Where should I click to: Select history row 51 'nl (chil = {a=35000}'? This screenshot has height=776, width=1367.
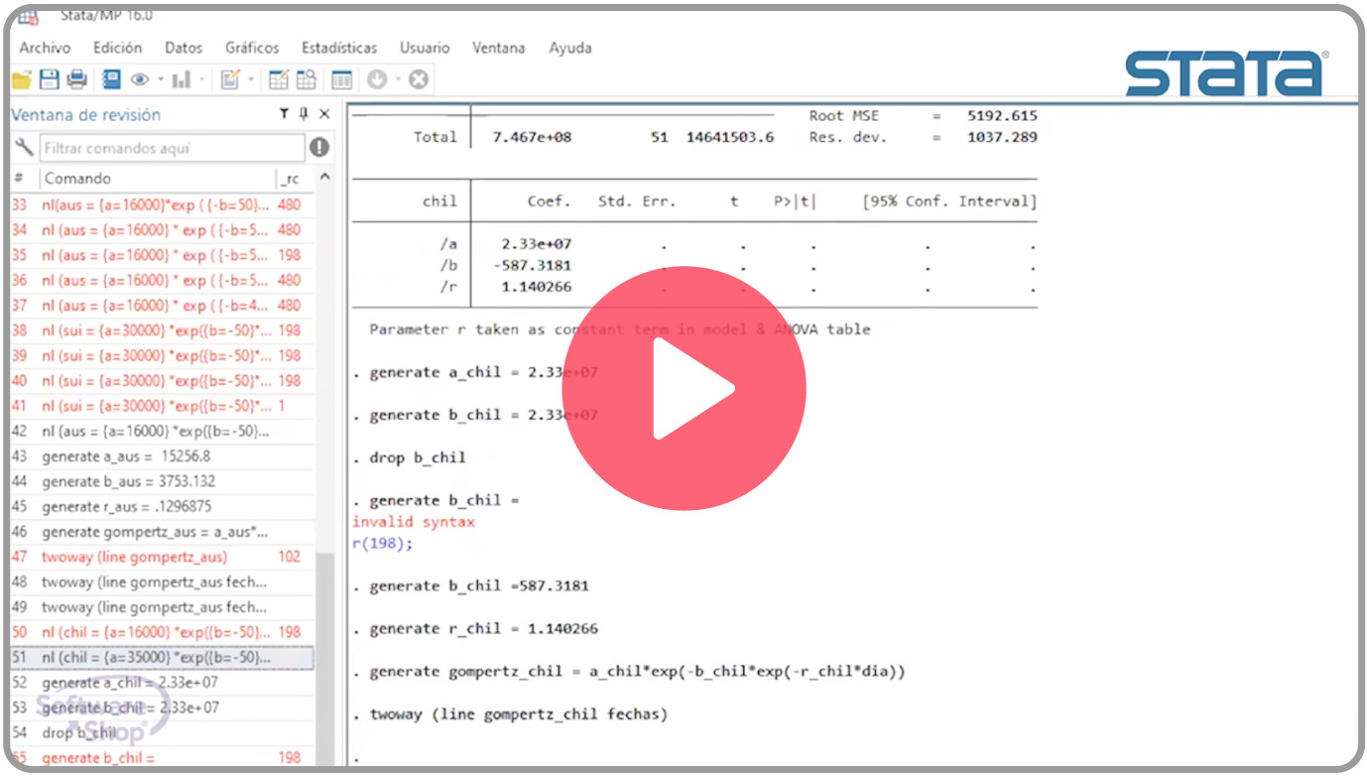click(163, 657)
